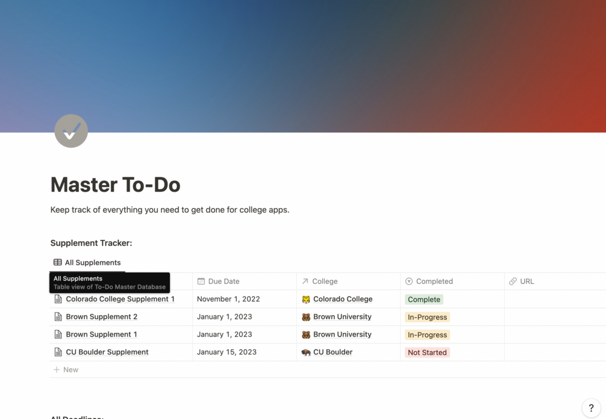Screen dimensions: 606x419
Task: Open the Due Date column header menu
Action: pos(244,282)
